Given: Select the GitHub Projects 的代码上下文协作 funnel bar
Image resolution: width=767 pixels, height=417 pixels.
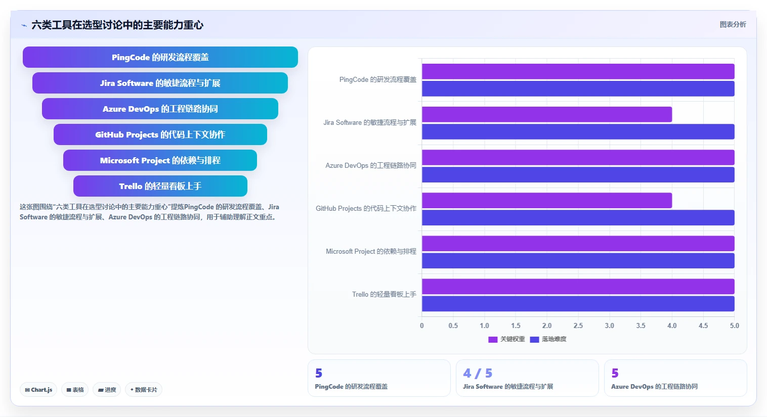Looking at the screenshot, I should coord(160,134).
